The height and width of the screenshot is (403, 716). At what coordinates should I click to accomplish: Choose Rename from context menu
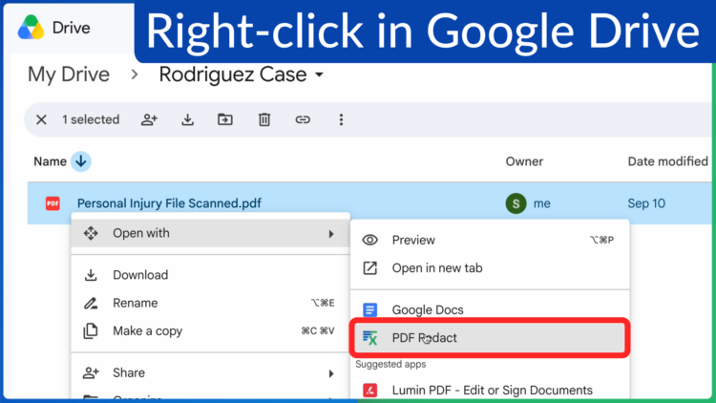point(211,303)
